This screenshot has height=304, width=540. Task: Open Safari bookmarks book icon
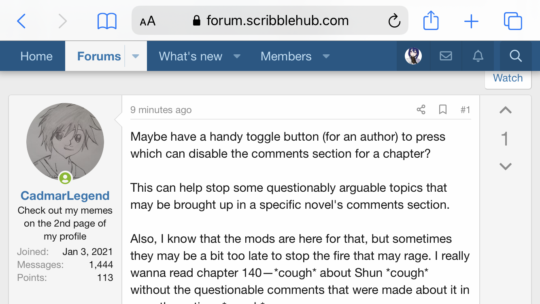[107, 21]
